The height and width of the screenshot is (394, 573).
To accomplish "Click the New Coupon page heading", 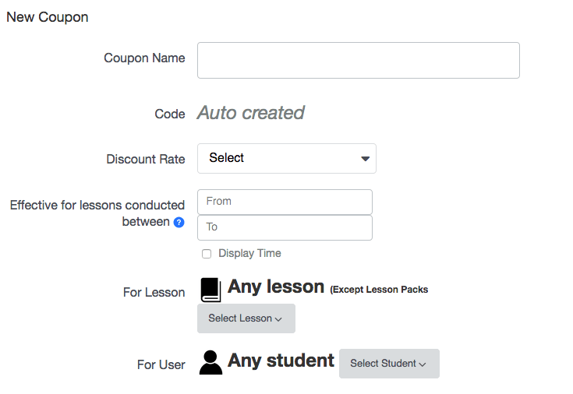I will click(x=48, y=17).
